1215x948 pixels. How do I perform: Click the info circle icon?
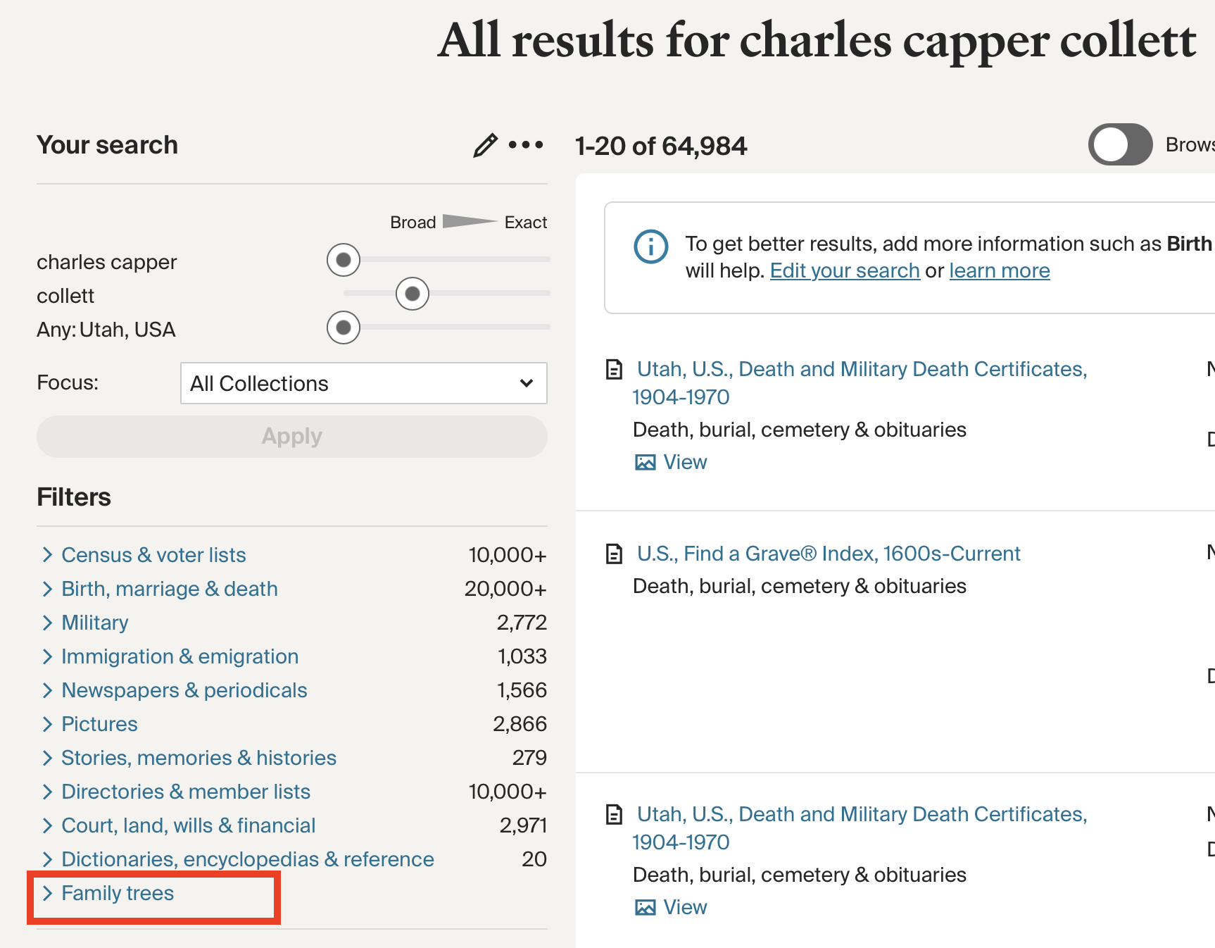(x=651, y=247)
